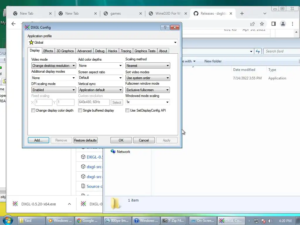Switch to the Hacks tab
Viewport: 300px width, 225px height.
112,51
